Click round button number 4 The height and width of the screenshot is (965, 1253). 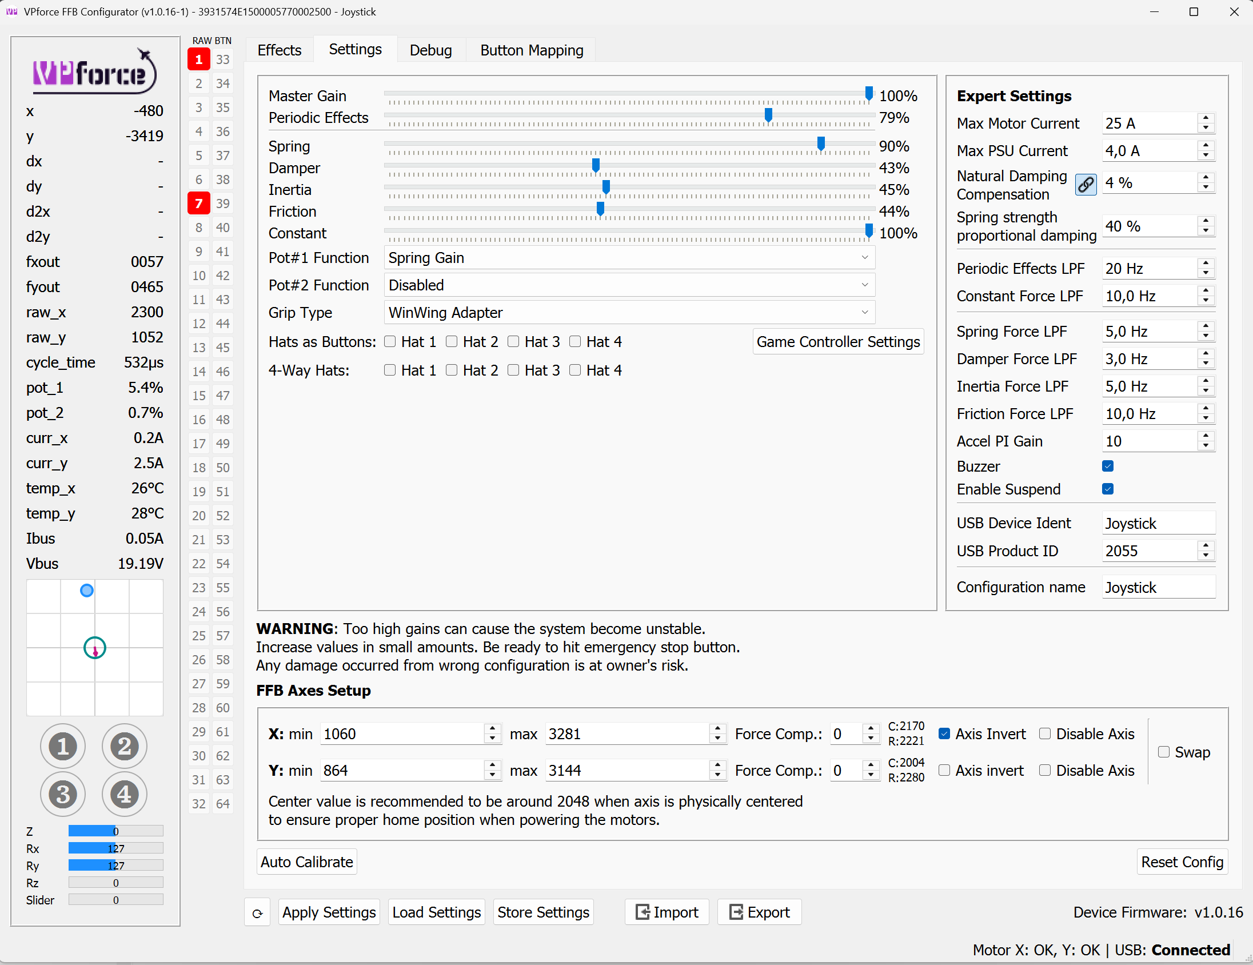click(x=125, y=794)
